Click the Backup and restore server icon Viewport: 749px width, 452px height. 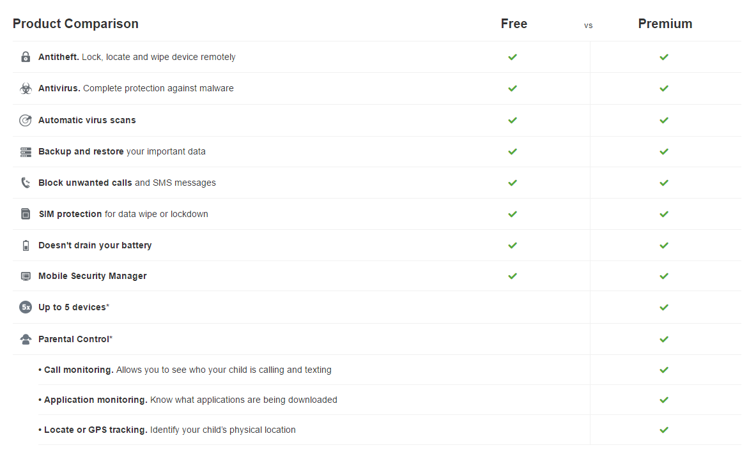coord(26,152)
